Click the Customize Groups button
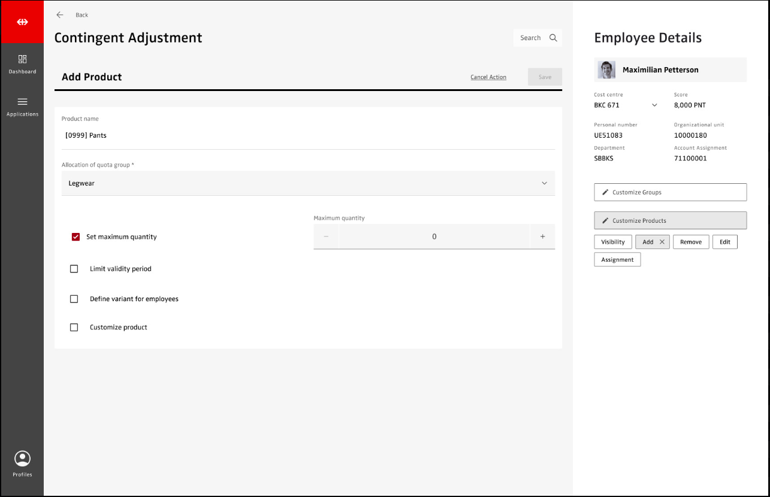This screenshot has width=770, height=497. [x=670, y=192]
